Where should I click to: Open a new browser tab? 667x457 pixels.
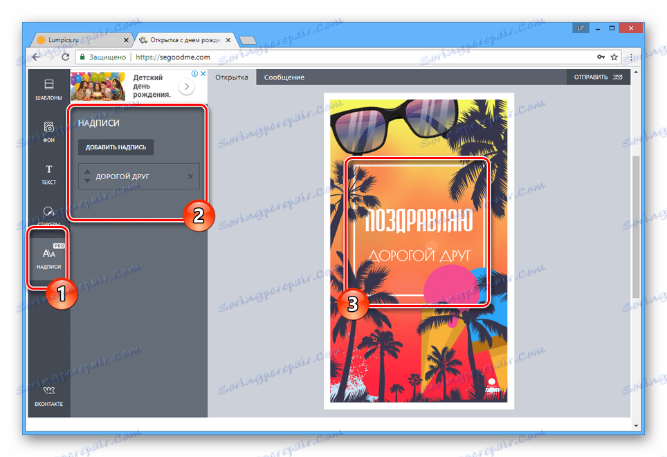(x=248, y=40)
